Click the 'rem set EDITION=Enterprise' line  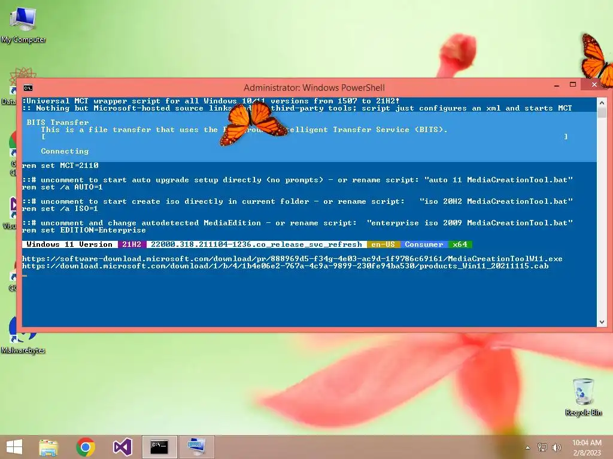84,230
